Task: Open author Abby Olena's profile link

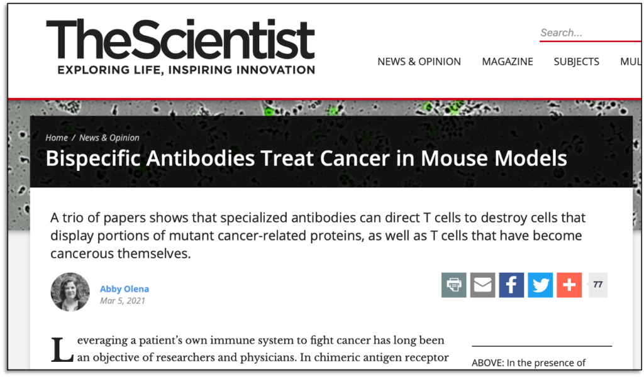Action: pyautogui.click(x=125, y=289)
